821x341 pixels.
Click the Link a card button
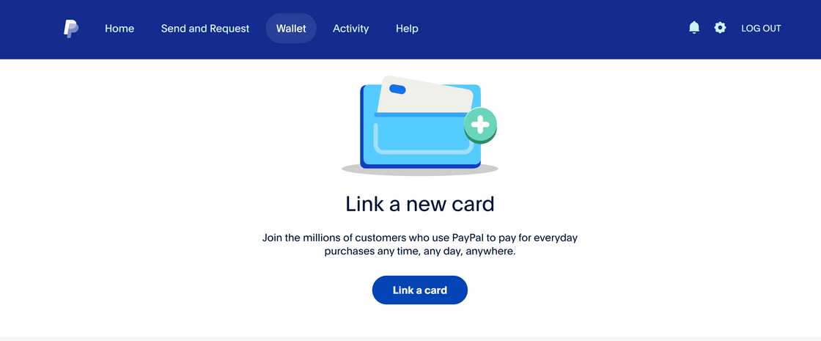(x=420, y=290)
